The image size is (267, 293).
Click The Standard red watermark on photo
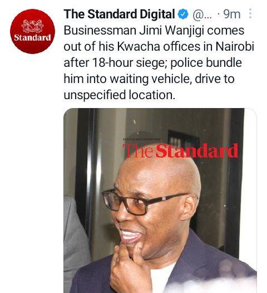tap(180, 150)
